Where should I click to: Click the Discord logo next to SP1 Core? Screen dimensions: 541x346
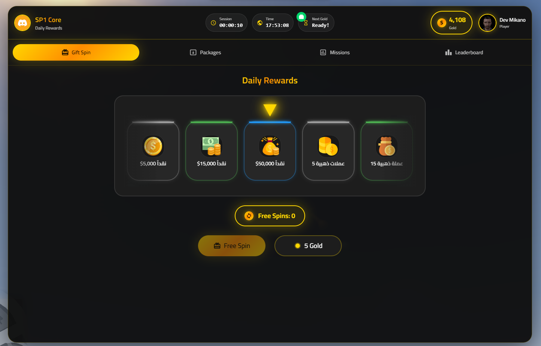point(22,23)
